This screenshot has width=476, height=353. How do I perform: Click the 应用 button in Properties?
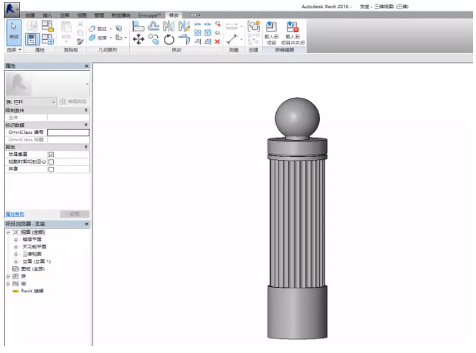click(x=75, y=214)
